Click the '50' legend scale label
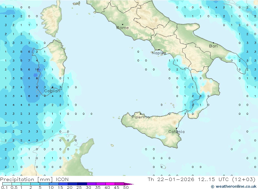 tap(126, 187)
